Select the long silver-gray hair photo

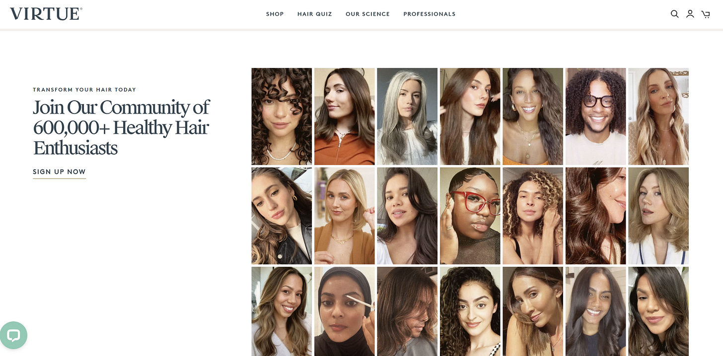(407, 117)
